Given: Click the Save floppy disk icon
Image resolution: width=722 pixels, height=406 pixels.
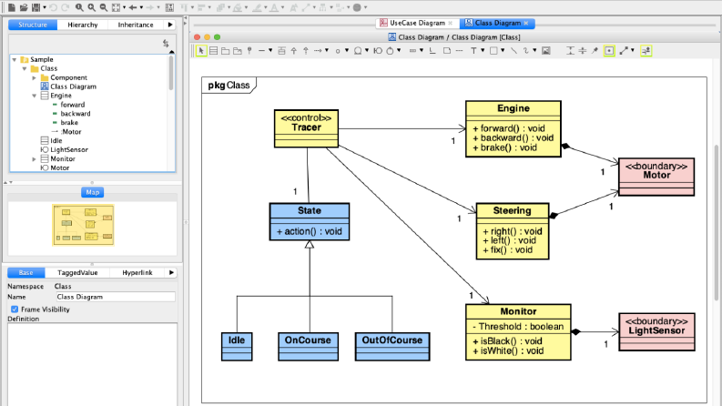Looking at the screenshot, I should 36,7.
